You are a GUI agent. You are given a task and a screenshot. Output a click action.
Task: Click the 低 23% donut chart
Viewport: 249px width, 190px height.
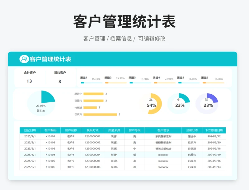[207, 104]
